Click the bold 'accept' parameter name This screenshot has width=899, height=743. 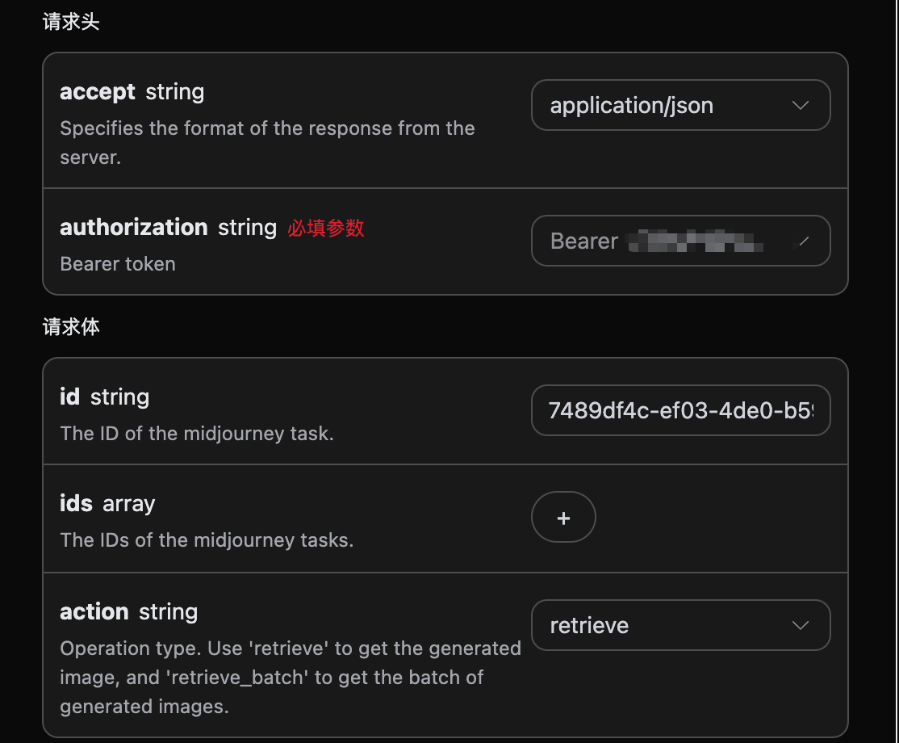(x=97, y=92)
